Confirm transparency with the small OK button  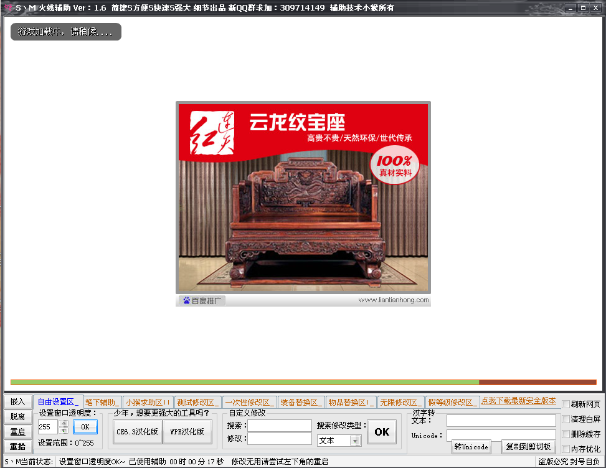click(x=85, y=427)
